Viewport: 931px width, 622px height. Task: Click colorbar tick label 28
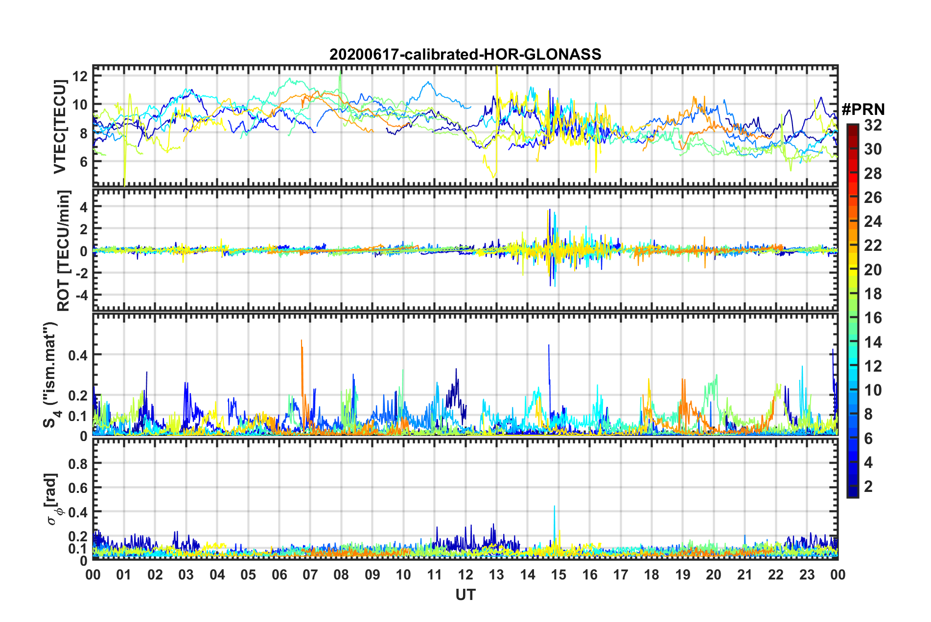coord(873,174)
